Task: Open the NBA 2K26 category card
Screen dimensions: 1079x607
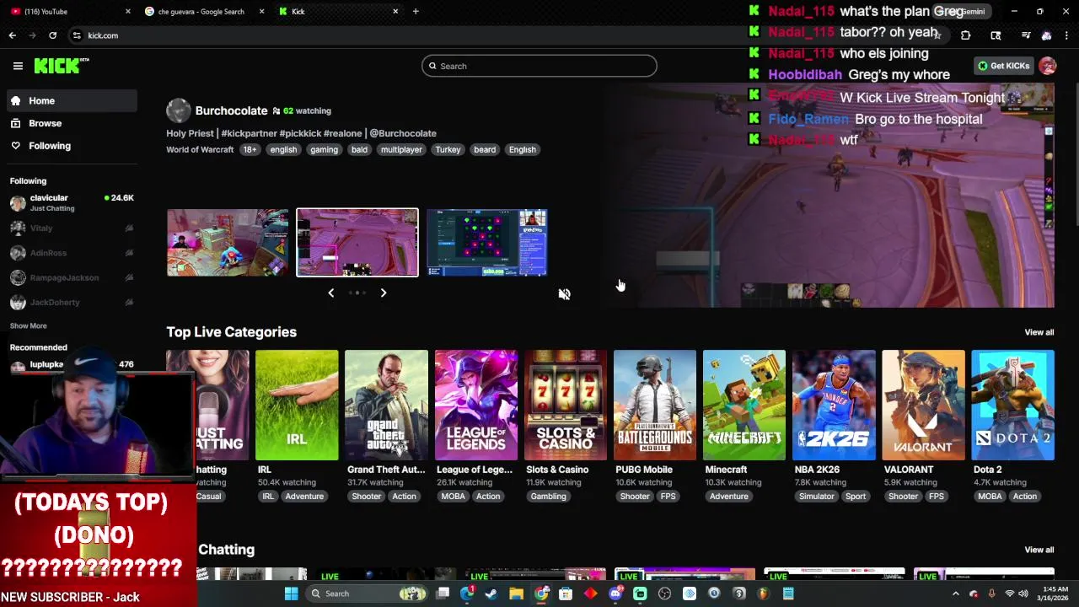Action: [x=834, y=406]
